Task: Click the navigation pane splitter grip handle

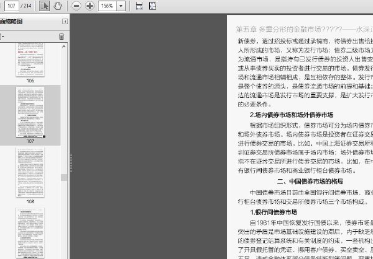Action: point(71,163)
